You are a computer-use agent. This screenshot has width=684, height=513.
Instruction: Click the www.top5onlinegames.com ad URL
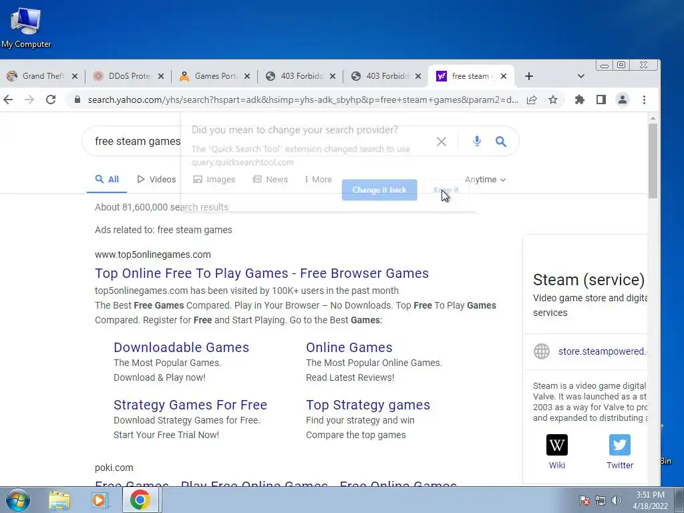153,254
